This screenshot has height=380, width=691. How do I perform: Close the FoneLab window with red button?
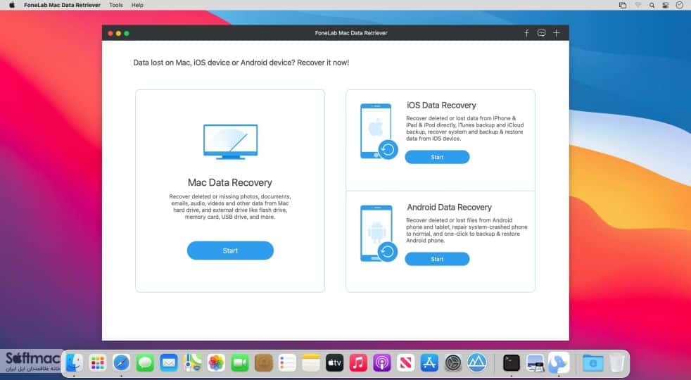tap(110, 34)
